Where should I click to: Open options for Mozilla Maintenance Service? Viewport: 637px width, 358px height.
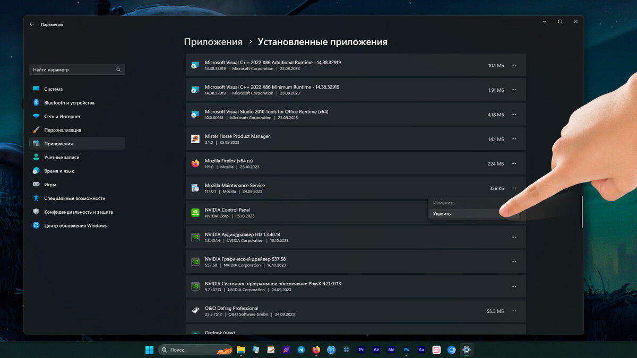coord(513,188)
